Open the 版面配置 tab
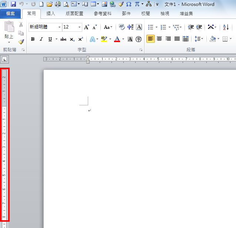Screen dimensions: 236x228 tap(74, 14)
